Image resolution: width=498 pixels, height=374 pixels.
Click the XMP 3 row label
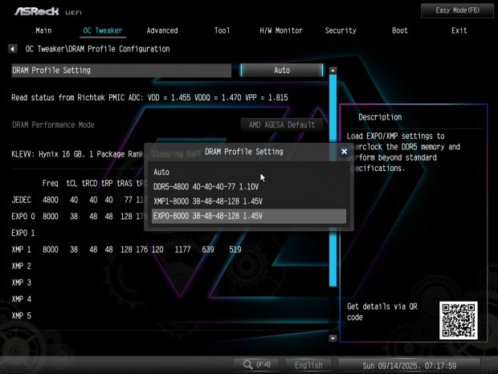21,283
